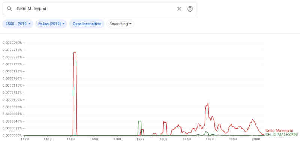Toggle the Case-Insensitive chip
The height and width of the screenshot is (142, 300).
tap(87, 24)
